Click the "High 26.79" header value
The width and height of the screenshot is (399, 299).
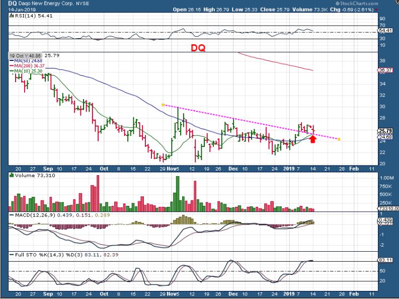pyautogui.click(x=216, y=10)
